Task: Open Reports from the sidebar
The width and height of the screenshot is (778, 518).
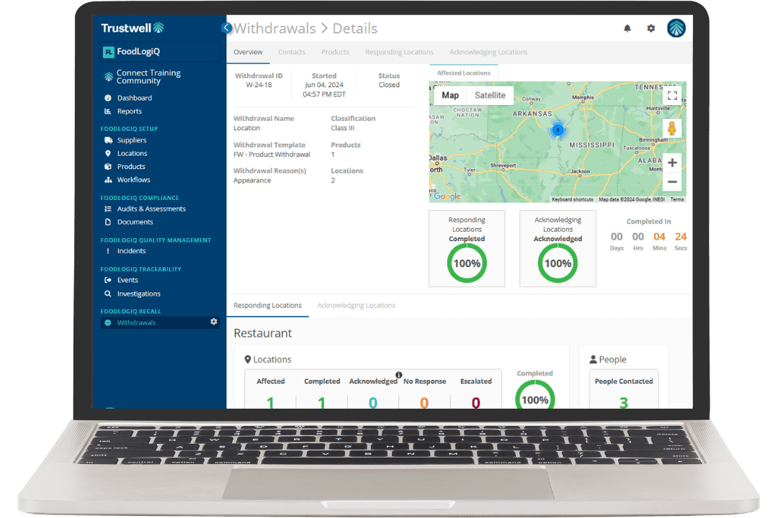Action: coord(129,112)
